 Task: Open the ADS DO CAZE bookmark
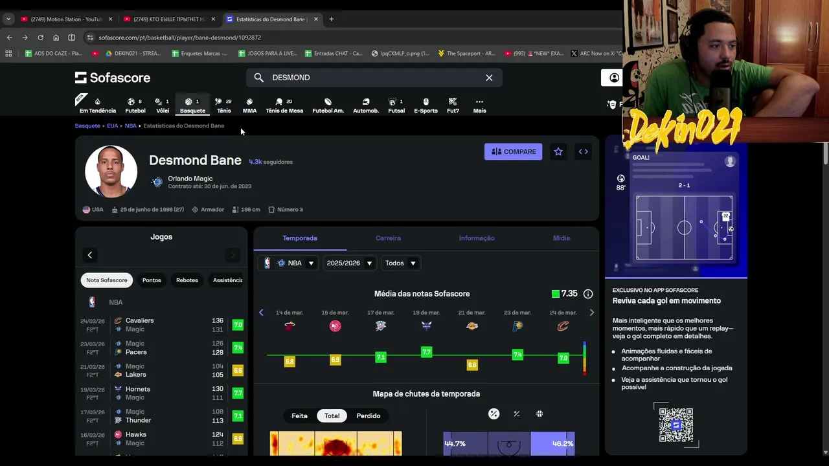54,53
